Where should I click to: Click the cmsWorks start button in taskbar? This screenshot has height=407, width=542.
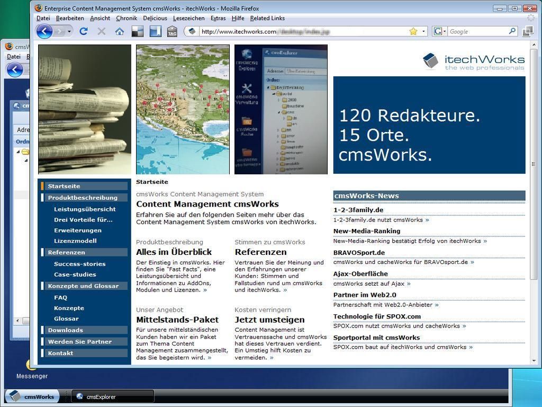(32, 396)
